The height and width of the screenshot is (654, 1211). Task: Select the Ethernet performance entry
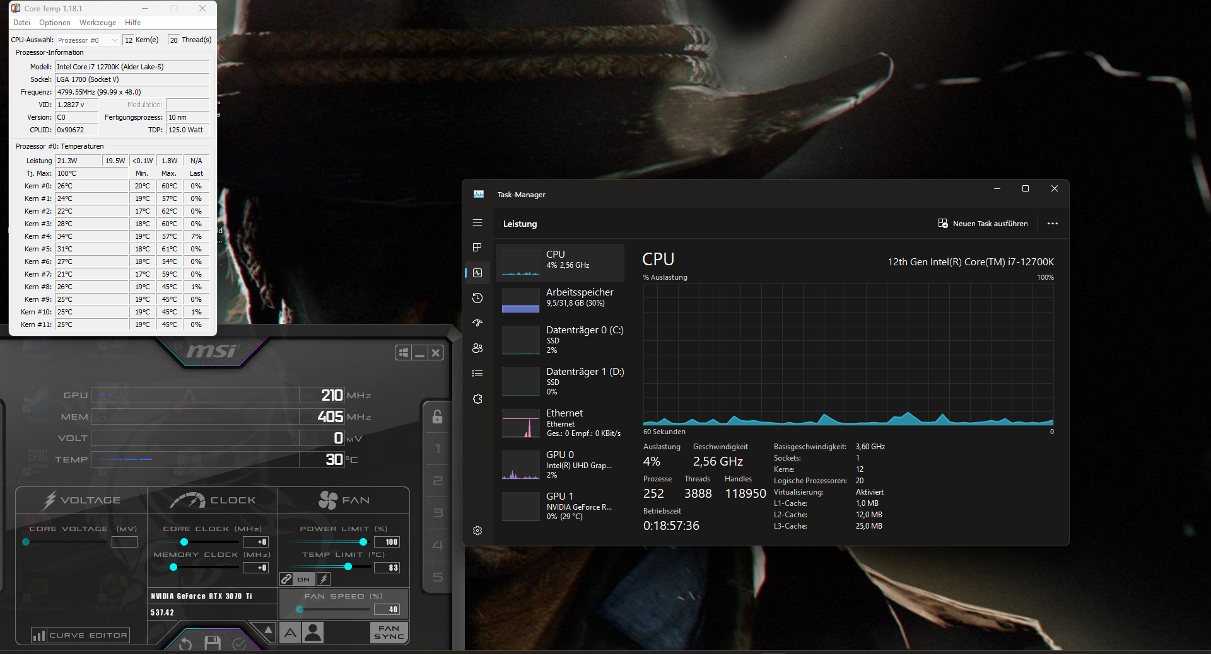[560, 423]
